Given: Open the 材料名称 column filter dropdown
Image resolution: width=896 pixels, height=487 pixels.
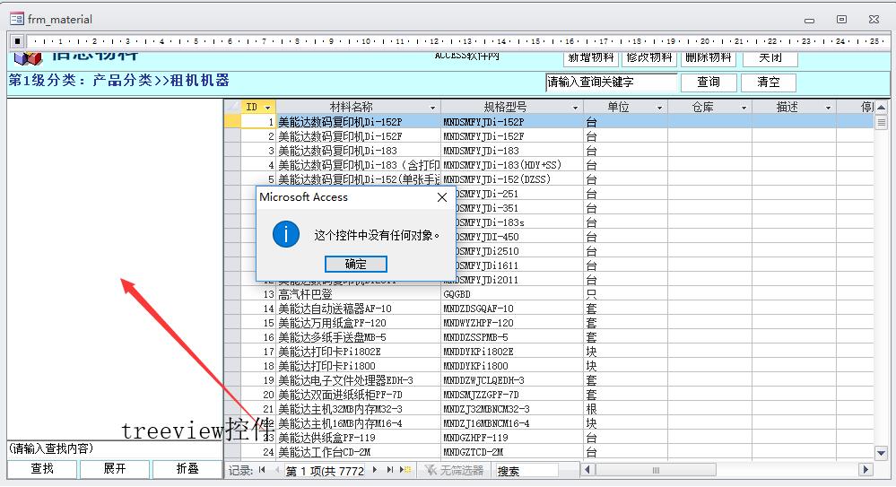Looking at the screenshot, I should pyautogui.click(x=432, y=108).
